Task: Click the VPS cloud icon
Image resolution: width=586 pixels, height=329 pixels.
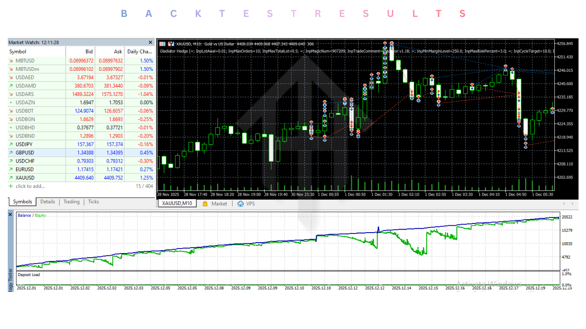Action: 240,204
